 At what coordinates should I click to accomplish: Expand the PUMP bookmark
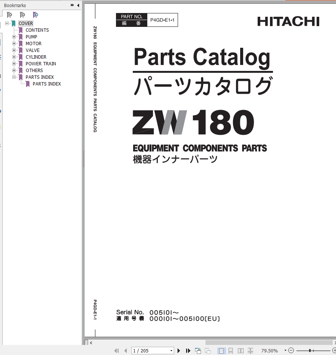click(x=14, y=37)
